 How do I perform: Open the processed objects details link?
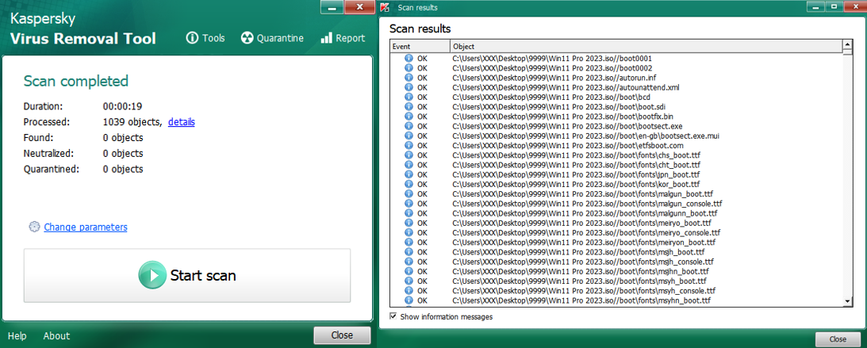182,122
